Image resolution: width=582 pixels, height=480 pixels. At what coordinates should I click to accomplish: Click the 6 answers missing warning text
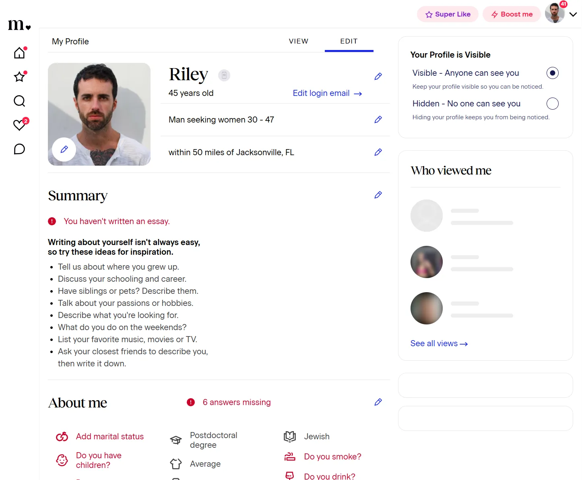[237, 402]
